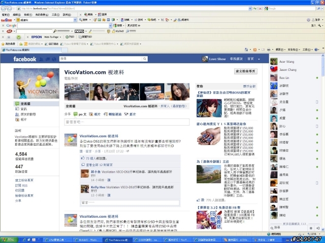Click the browser search magnifier button top right
This screenshot has height=243, width=325.
point(319,9)
